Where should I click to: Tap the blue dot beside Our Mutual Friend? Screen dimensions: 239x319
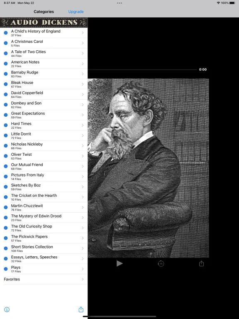click(6, 166)
